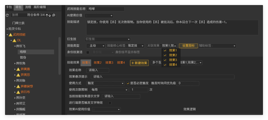
Task: Jump to previous match with up arrow
Action: 47,15
